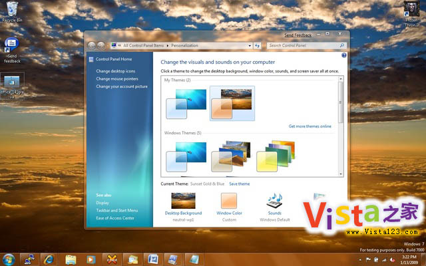Open Taskbar and Start Menu link

117,210
